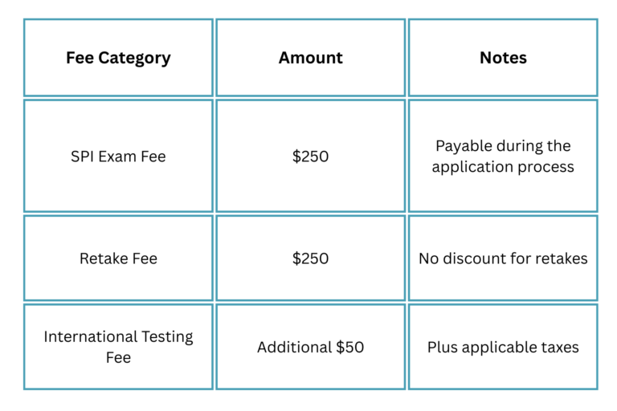Click the 'Plus applicable taxes' note
Viewport: 617px width, 411px height.
pos(503,348)
